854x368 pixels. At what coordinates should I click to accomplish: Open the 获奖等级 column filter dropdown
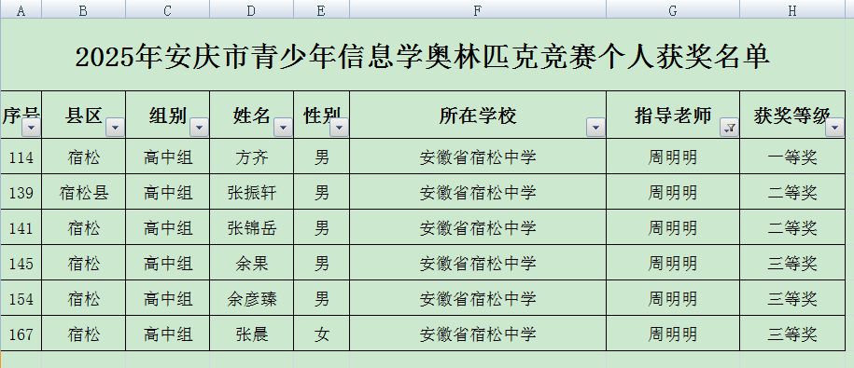pos(835,129)
